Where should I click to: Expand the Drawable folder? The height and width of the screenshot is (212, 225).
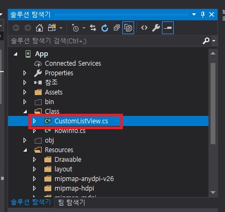point(34,160)
